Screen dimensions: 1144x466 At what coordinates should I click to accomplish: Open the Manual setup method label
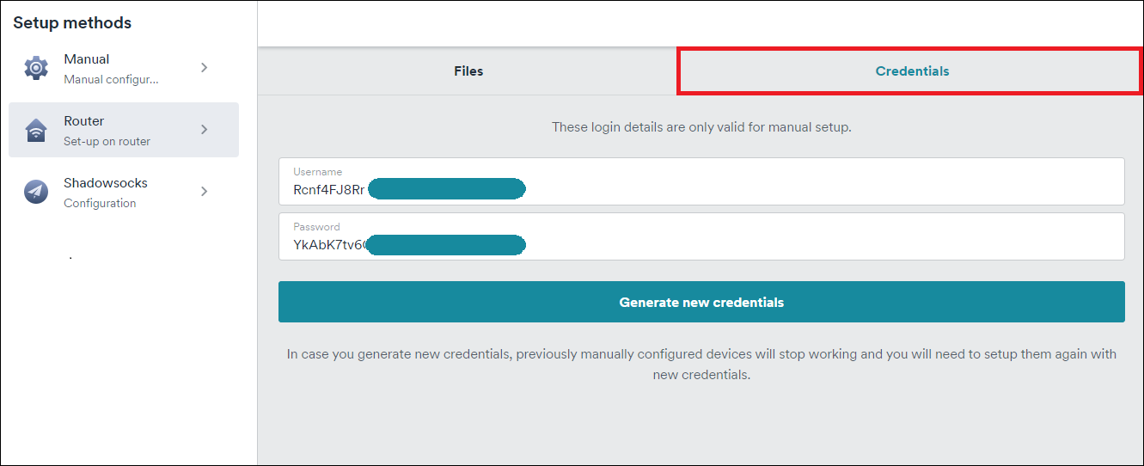87,59
